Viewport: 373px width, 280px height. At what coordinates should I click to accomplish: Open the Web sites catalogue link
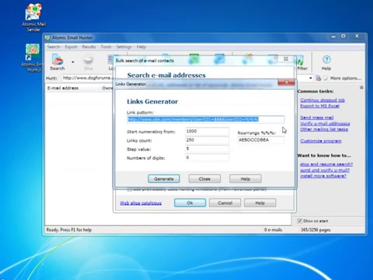click(141, 203)
